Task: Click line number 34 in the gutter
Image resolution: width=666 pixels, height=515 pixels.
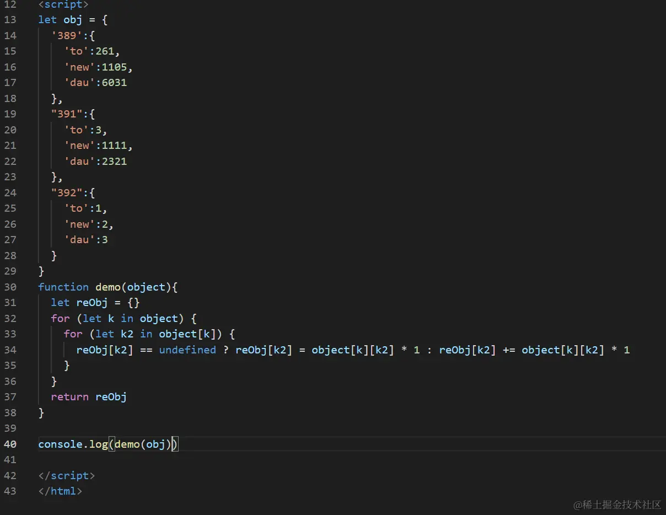Action: (x=10, y=350)
